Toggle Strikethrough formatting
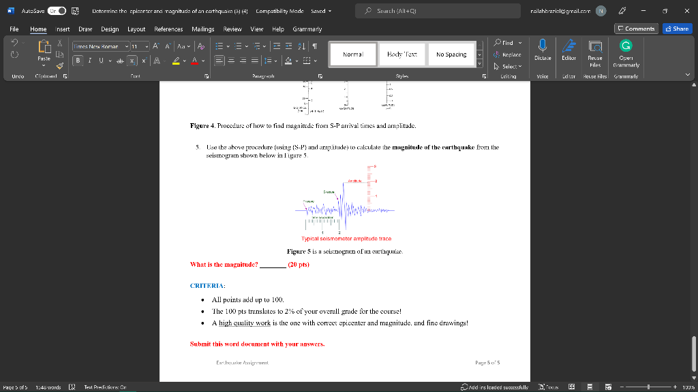The width and height of the screenshot is (698, 392). [120, 61]
